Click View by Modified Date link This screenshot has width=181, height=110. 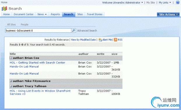click(83, 40)
